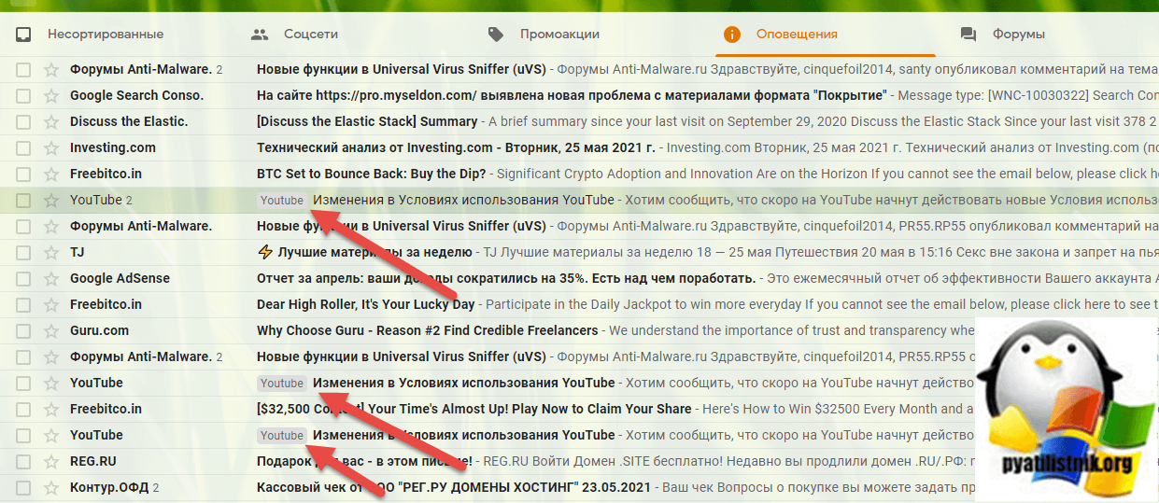The image size is (1159, 503).
Task: Switch to the Промоакции tab
Action: tap(558, 35)
